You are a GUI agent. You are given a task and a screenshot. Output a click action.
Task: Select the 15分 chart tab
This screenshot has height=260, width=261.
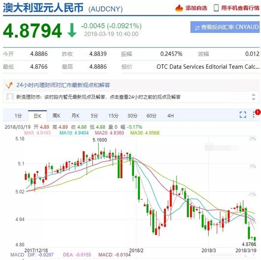tap(113, 116)
